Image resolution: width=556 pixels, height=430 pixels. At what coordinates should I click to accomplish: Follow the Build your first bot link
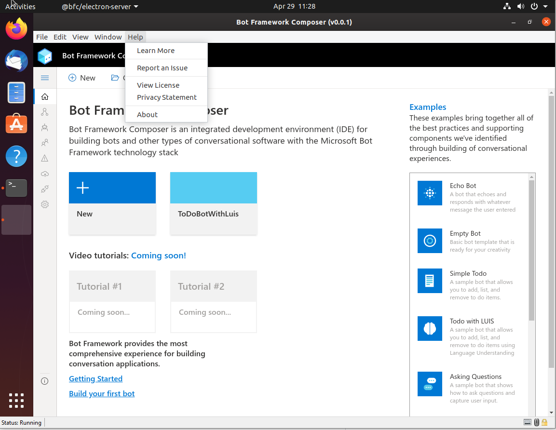click(102, 393)
